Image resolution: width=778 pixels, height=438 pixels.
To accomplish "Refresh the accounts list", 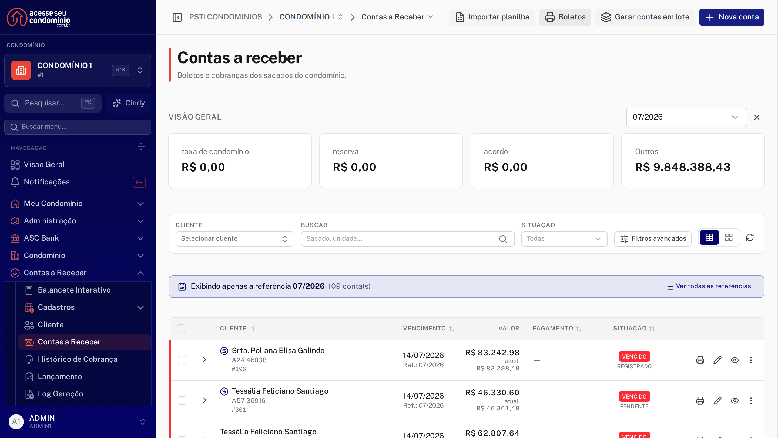I will (750, 238).
